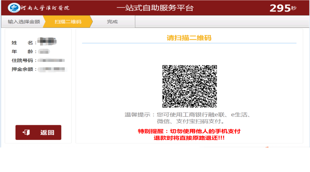The width and height of the screenshot is (310, 172).
Task: Click the exit arrow icon in 返回 button
Action: (x=26, y=132)
